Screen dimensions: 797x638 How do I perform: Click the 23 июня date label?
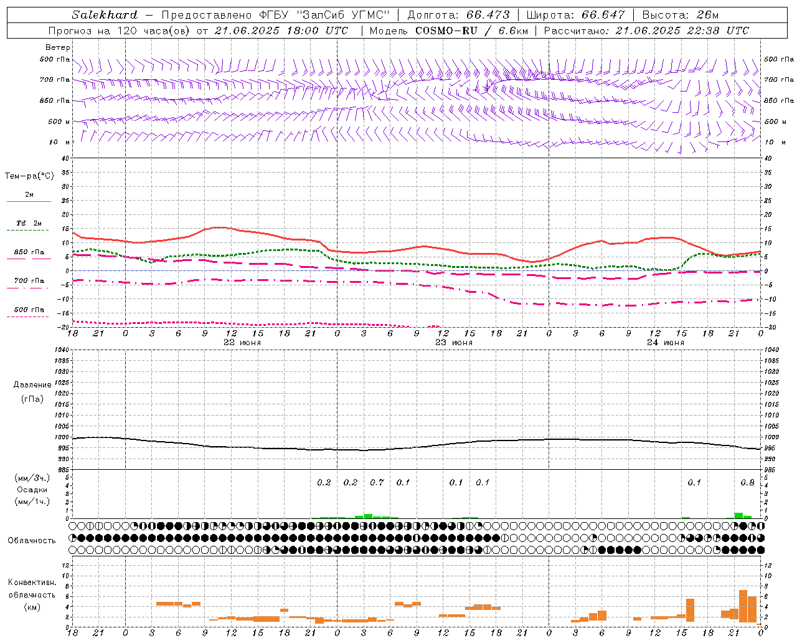[453, 343]
